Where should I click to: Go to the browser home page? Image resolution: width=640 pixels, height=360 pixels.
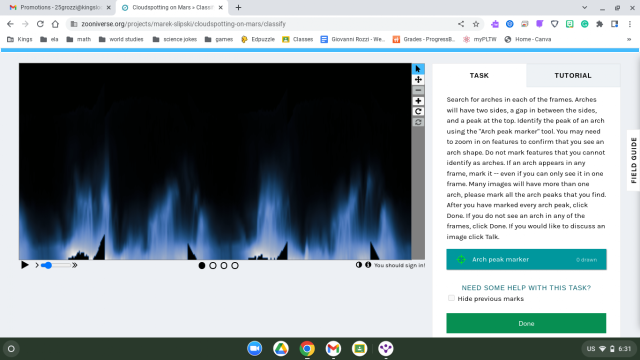(55, 24)
